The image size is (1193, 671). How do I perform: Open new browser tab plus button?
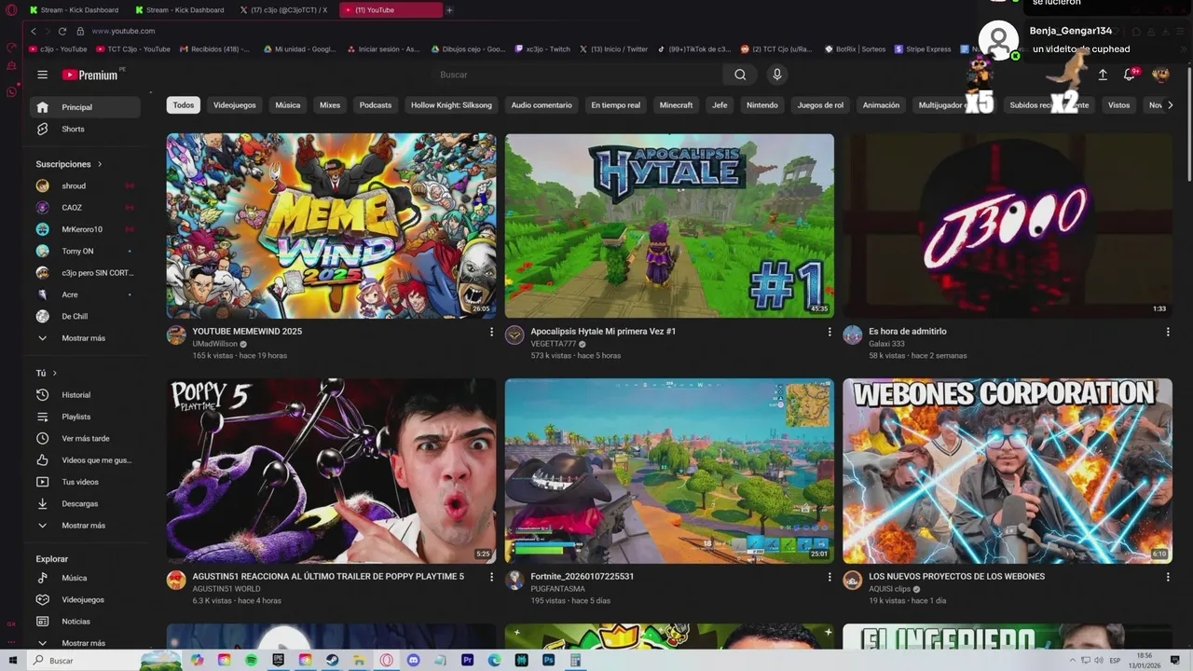point(449,10)
